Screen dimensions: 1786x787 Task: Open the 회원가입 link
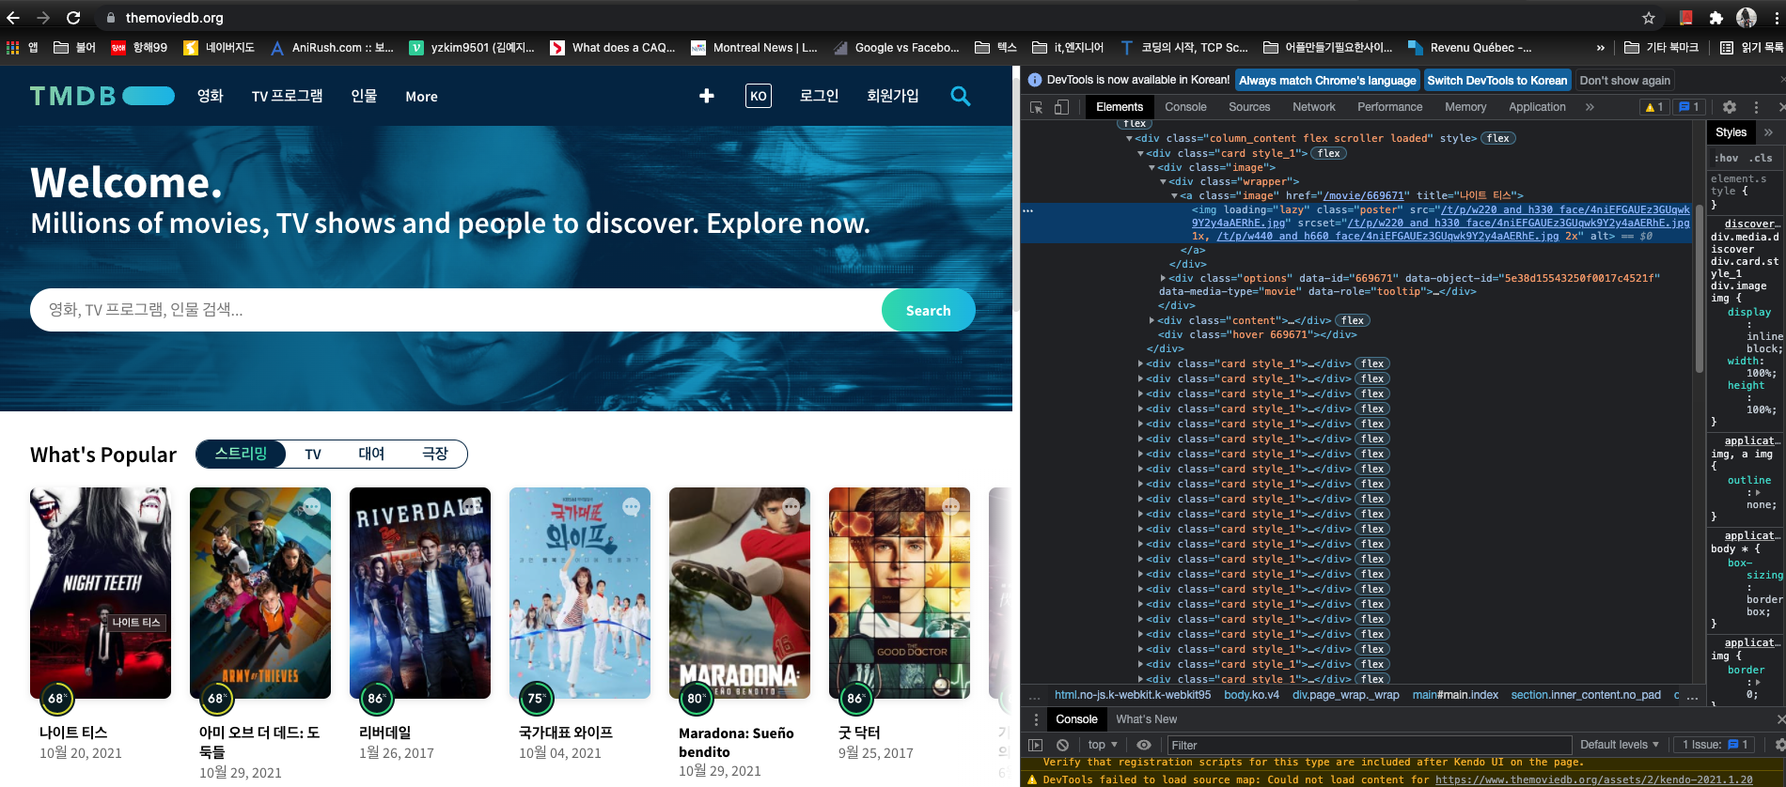[893, 96]
